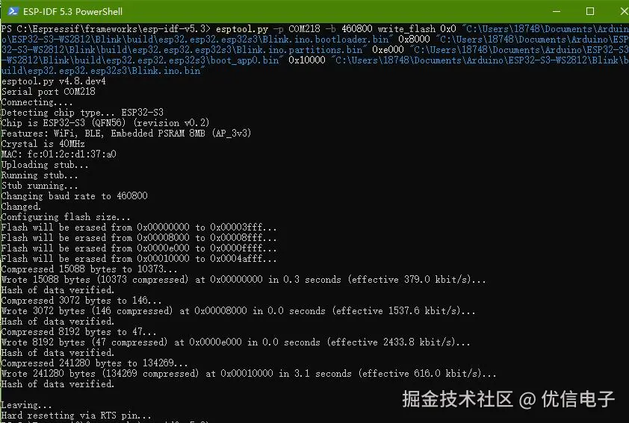Viewport: 629px width, 423px height.
Task: Minimize the ESP-IDF 5.3 PowerShell window
Action: pyautogui.click(x=557, y=11)
